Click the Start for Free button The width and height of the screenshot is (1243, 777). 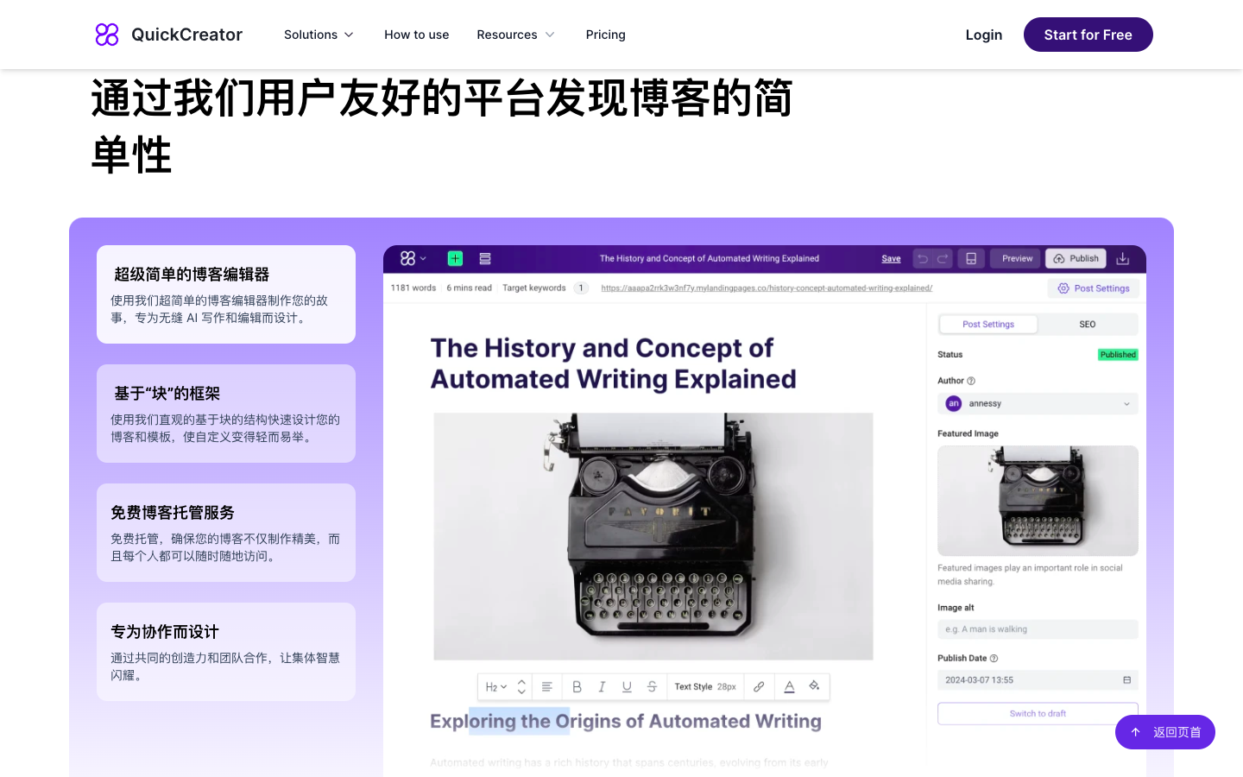[x=1088, y=35]
